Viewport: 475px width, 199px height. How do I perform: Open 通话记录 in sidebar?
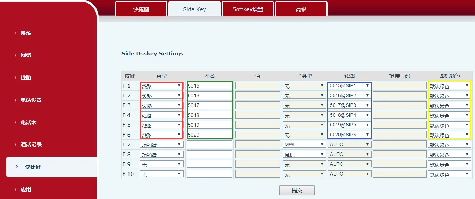click(x=31, y=145)
